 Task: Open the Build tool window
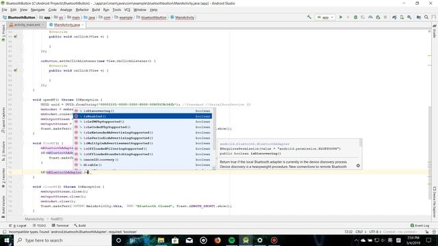coord(80,225)
